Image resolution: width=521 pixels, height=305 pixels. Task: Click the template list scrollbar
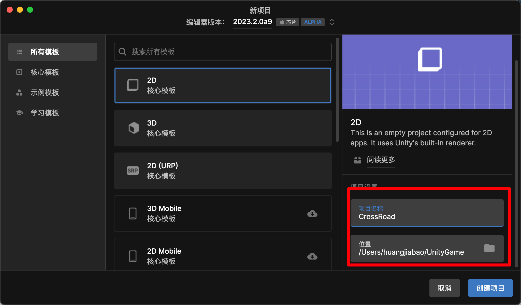point(337,90)
